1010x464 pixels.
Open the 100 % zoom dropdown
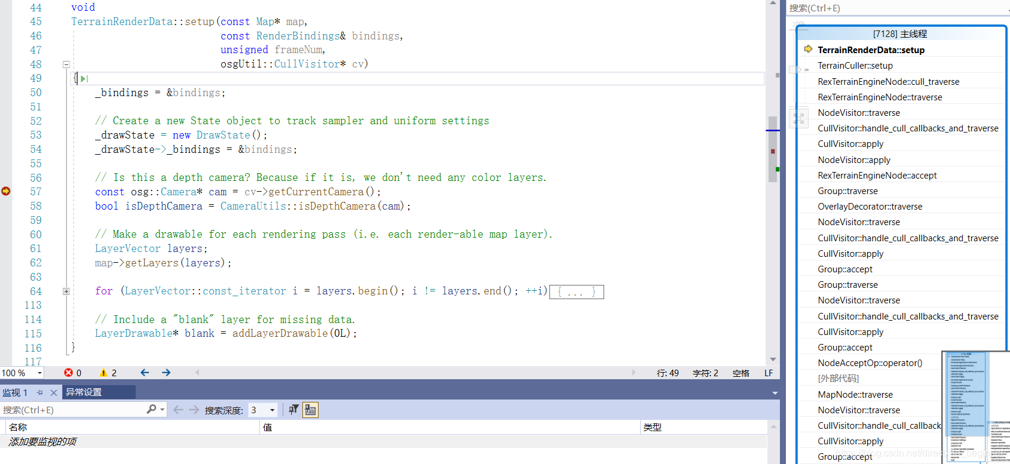click(39, 373)
